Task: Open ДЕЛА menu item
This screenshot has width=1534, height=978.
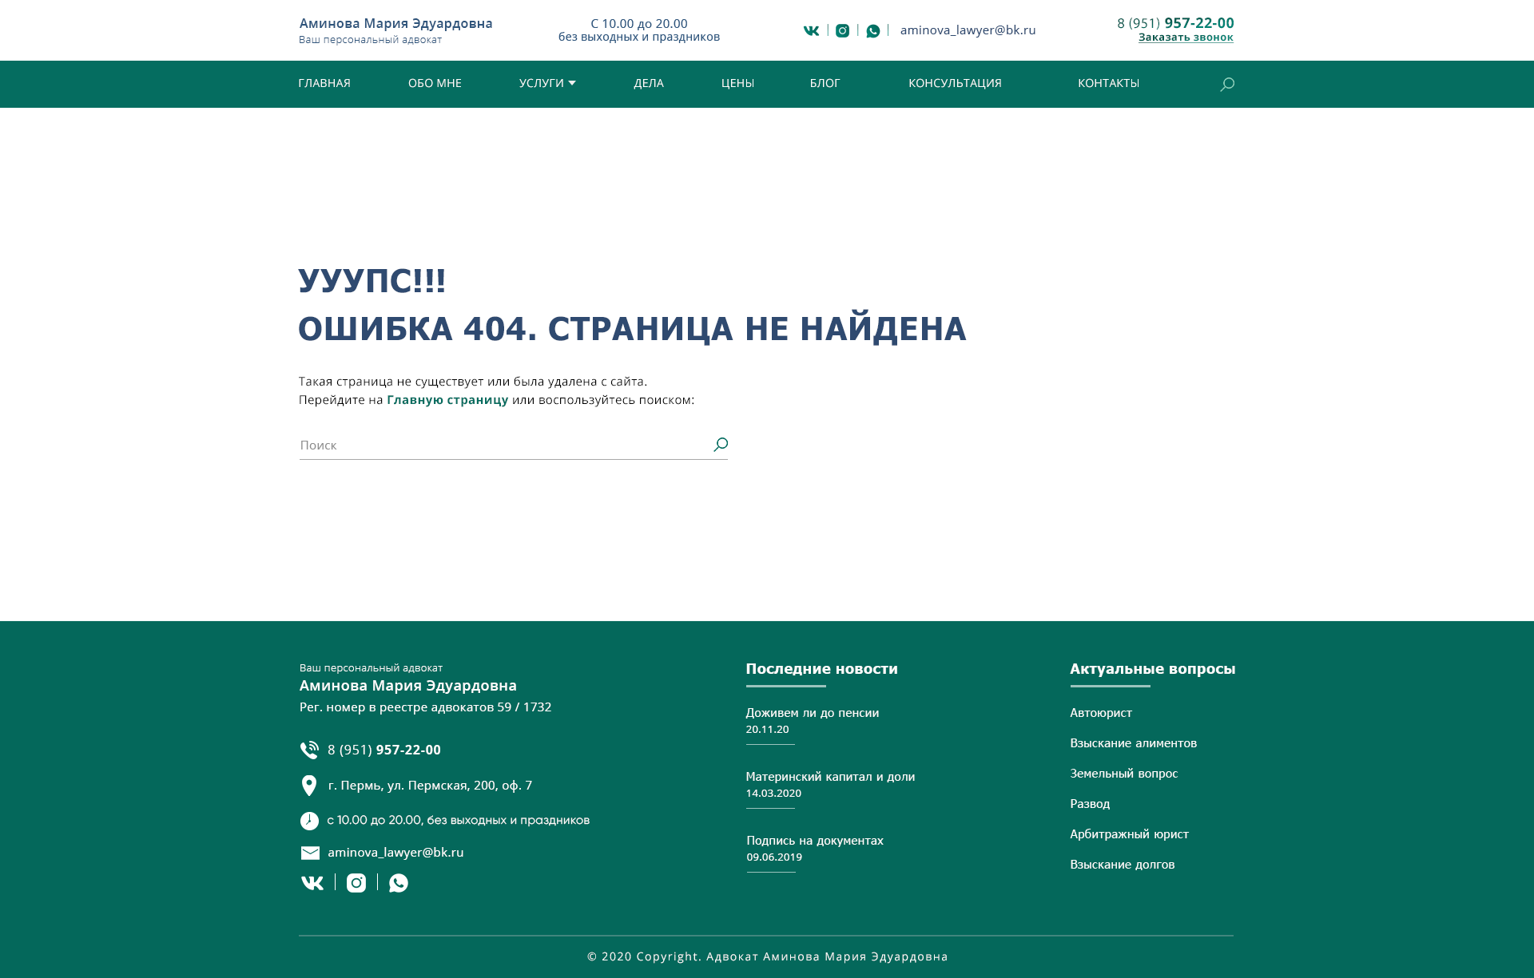Action: pos(649,83)
